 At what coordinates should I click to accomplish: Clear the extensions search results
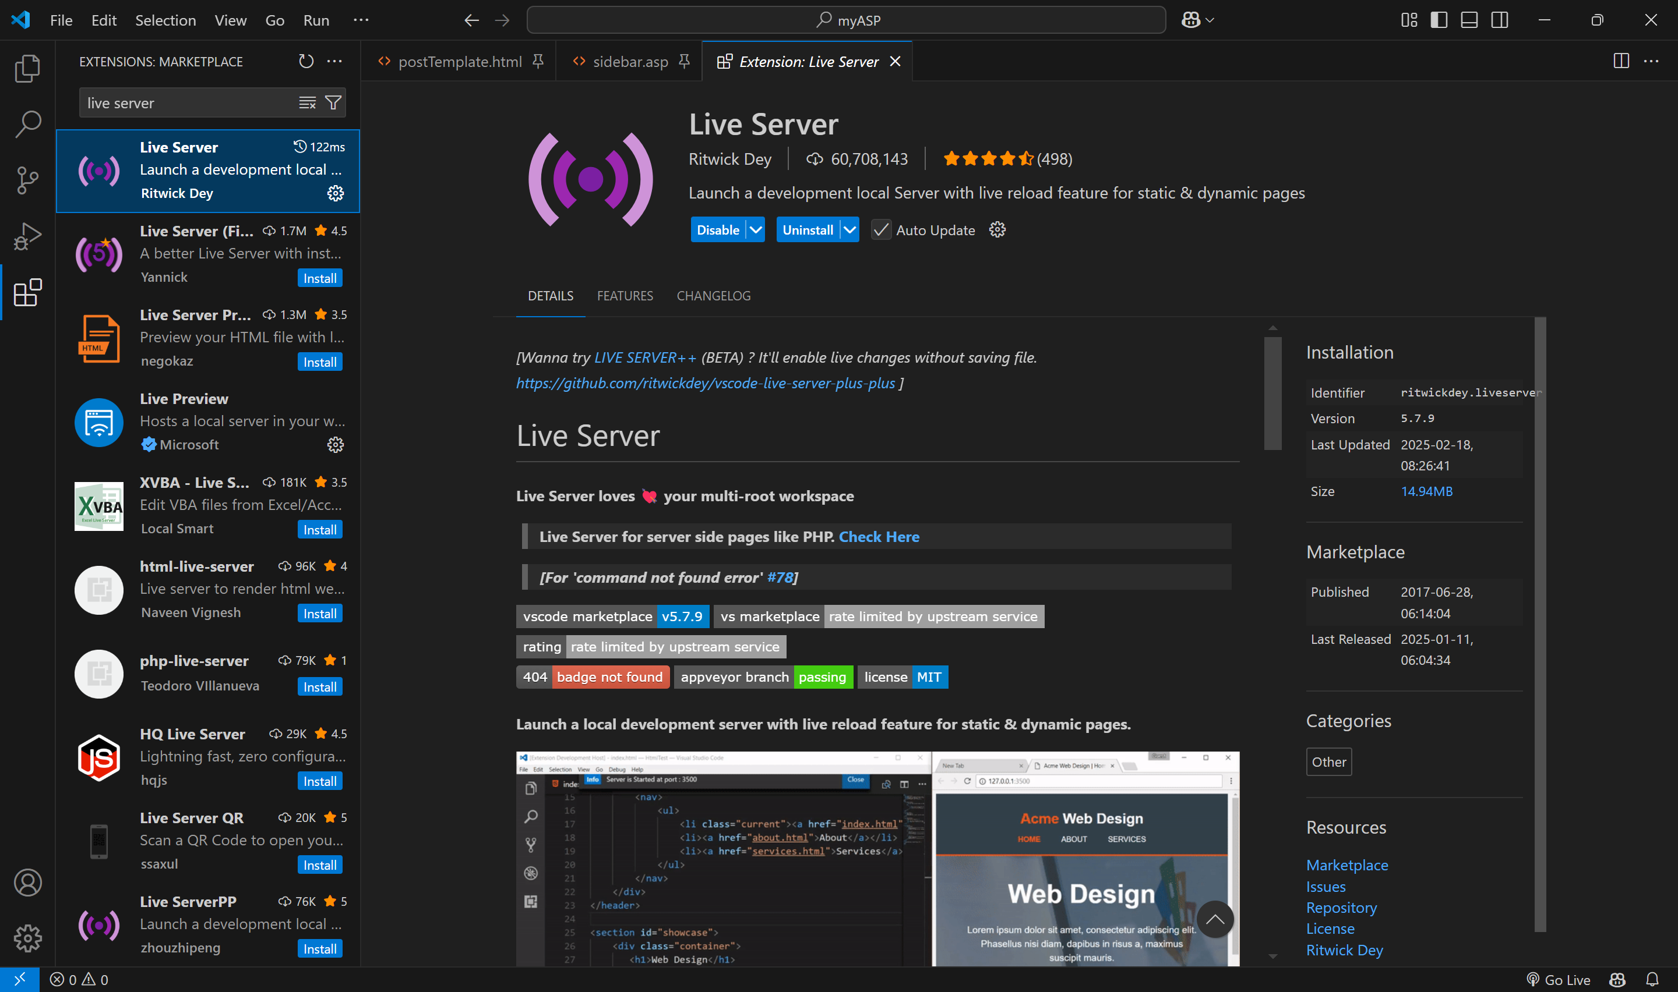(x=307, y=103)
